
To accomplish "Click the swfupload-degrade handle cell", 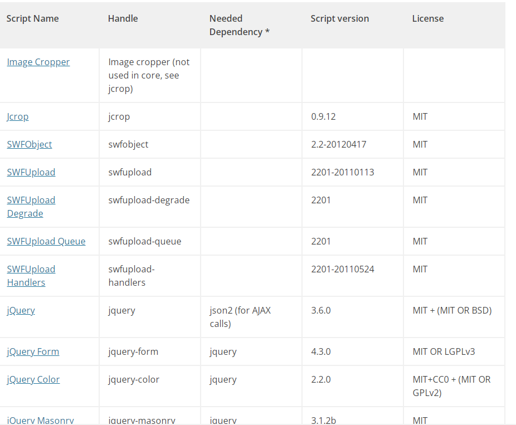I will tap(149, 200).
